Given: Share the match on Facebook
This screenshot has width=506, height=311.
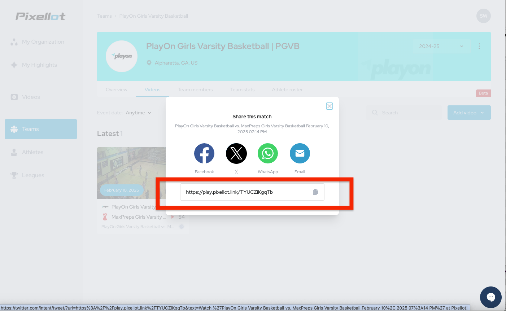Looking at the screenshot, I should click(x=204, y=153).
